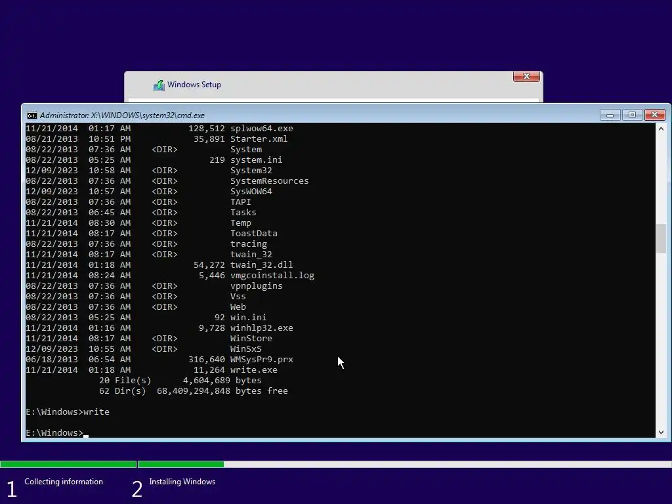Click the empty E:\Windows> prompt with cursor
This screenshot has height=504, width=672.
57,433
